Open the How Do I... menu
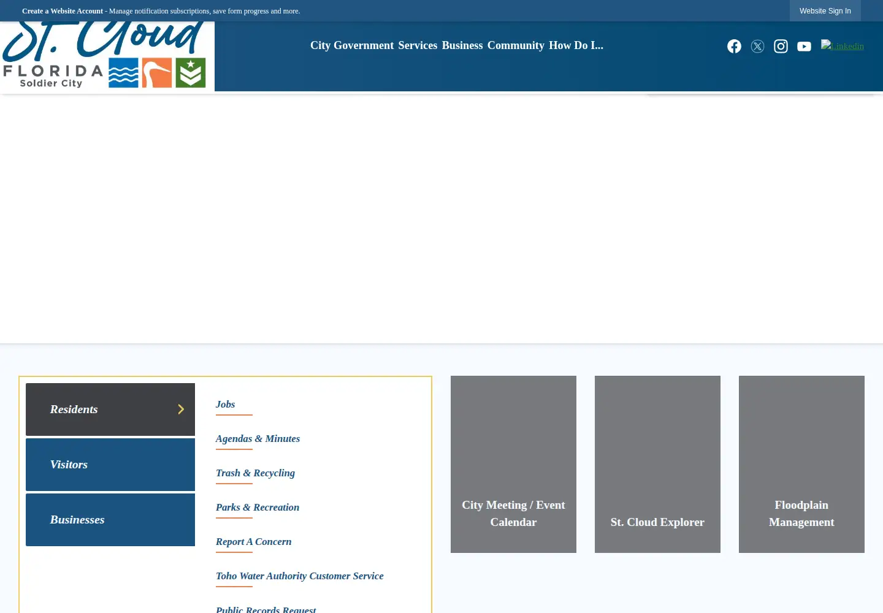The height and width of the screenshot is (613, 883). pyautogui.click(x=576, y=45)
